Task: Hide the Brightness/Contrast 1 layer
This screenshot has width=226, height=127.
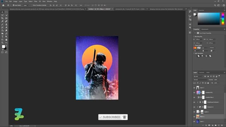Action: pos(194,102)
